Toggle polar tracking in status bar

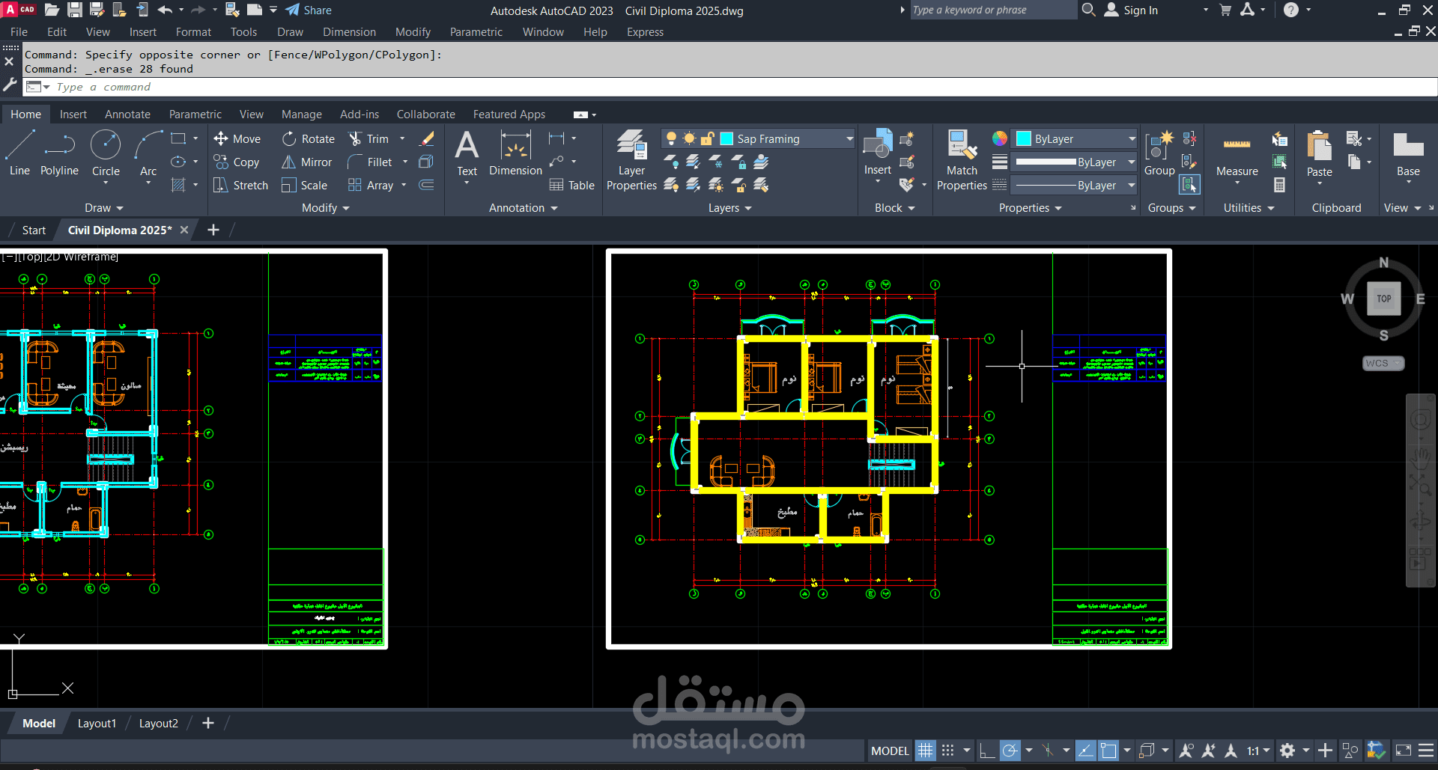tap(1010, 751)
